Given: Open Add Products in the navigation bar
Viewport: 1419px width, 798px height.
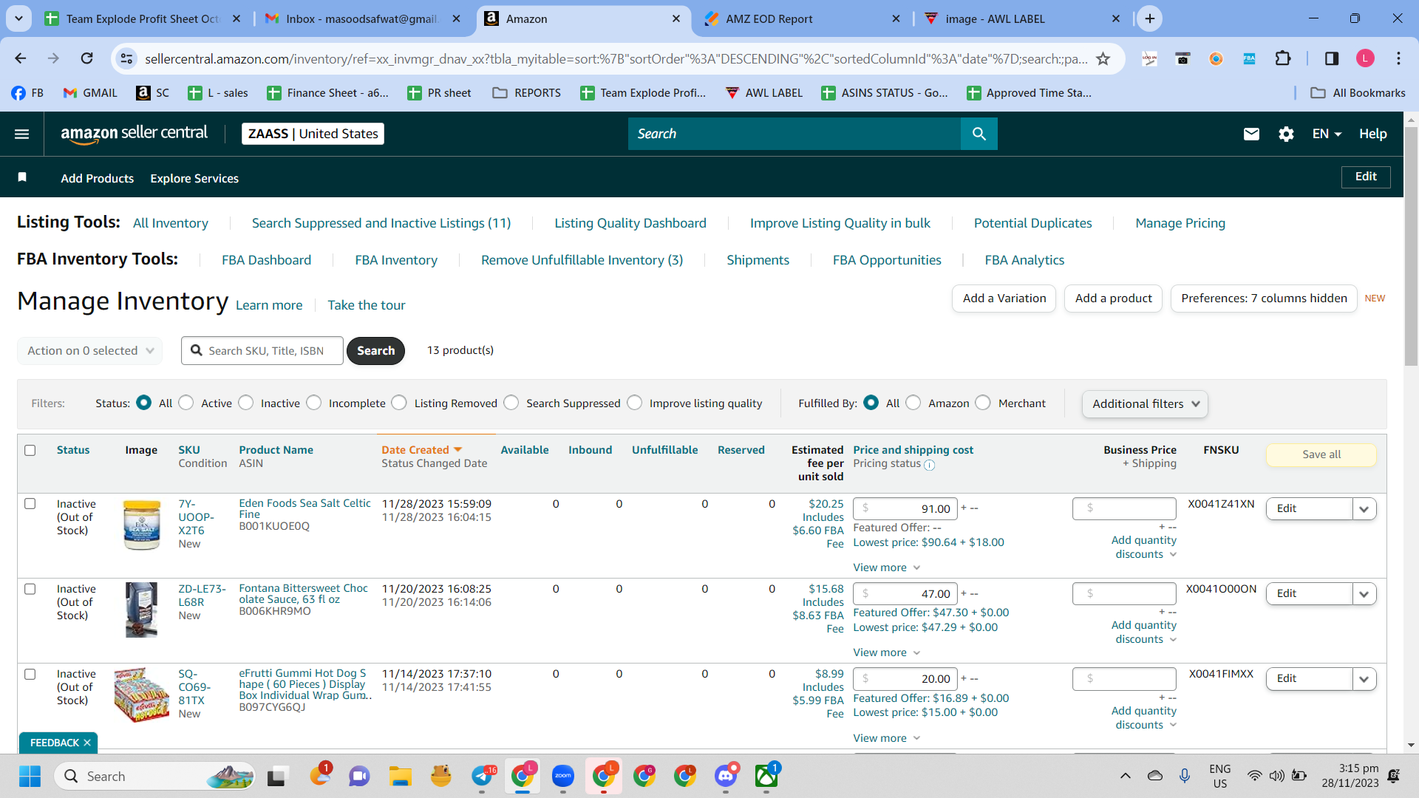Looking at the screenshot, I should 98,178.
